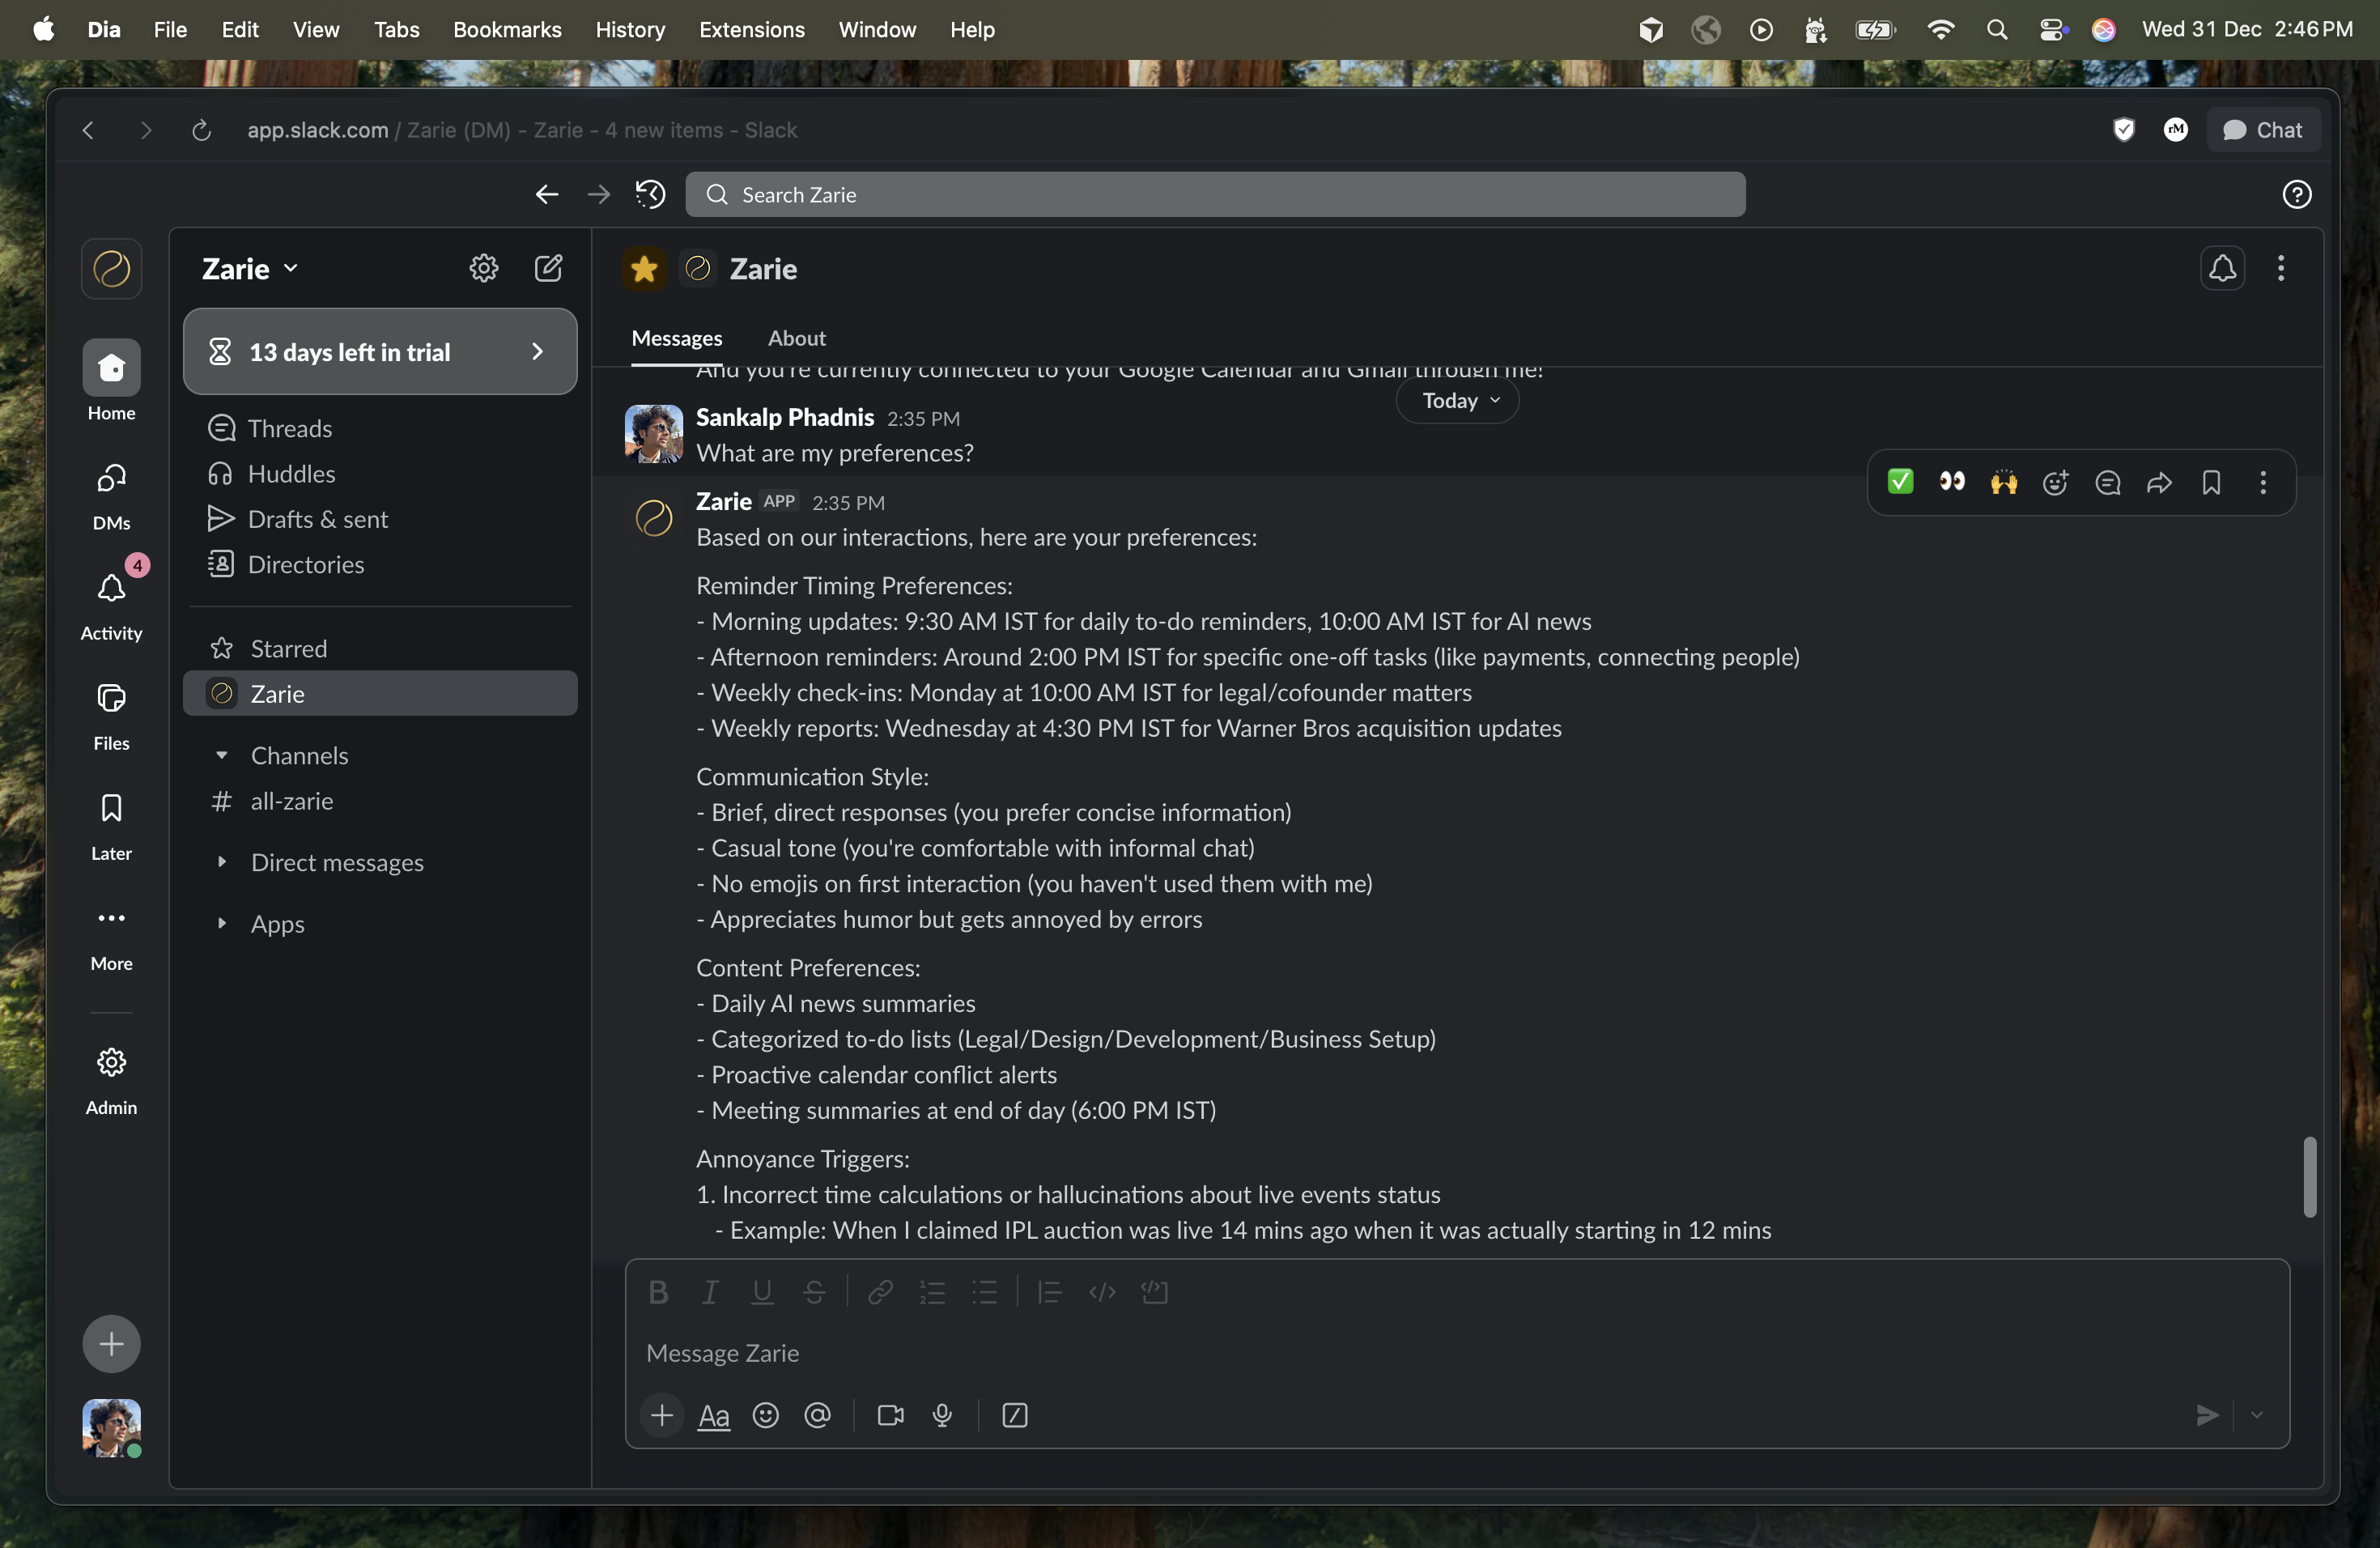Switch to the About tab
The image size is (2380, 1548).
[x=796, y=338]
